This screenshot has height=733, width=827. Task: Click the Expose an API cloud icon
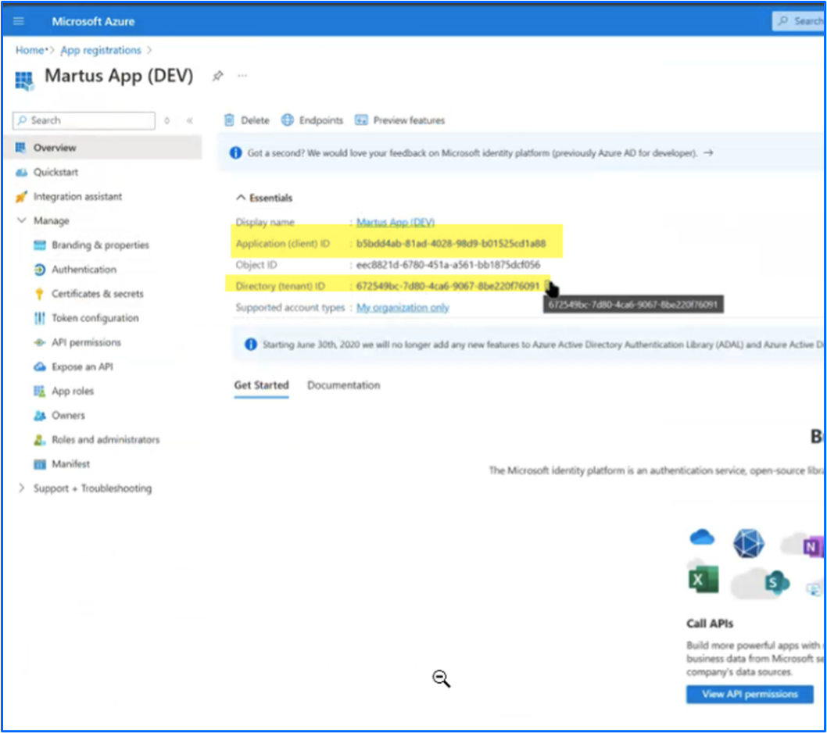click(40, 366)
